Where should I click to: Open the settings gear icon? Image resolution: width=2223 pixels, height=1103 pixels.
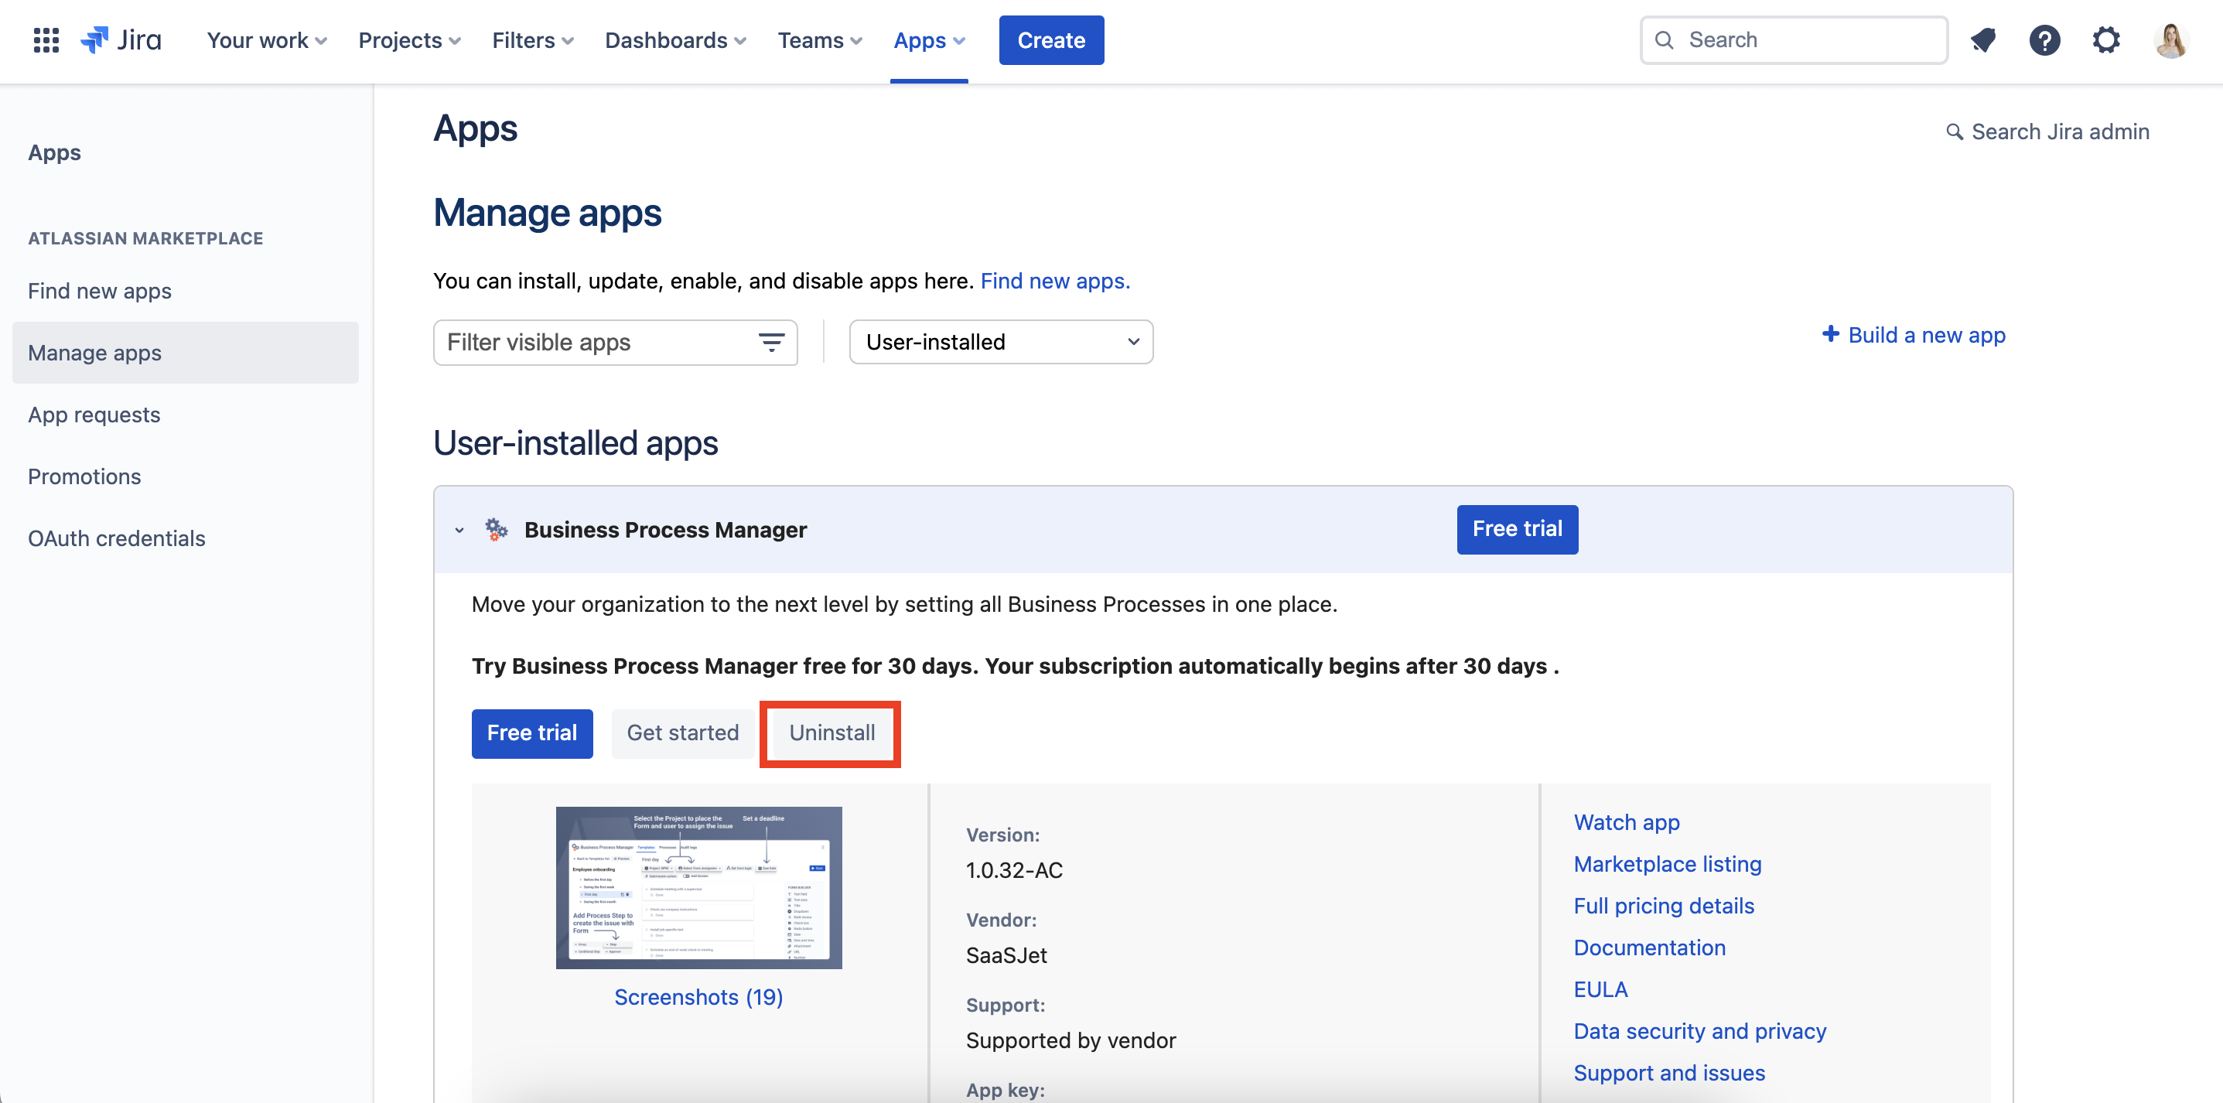pyautogui.click(x=2105, y=39)
